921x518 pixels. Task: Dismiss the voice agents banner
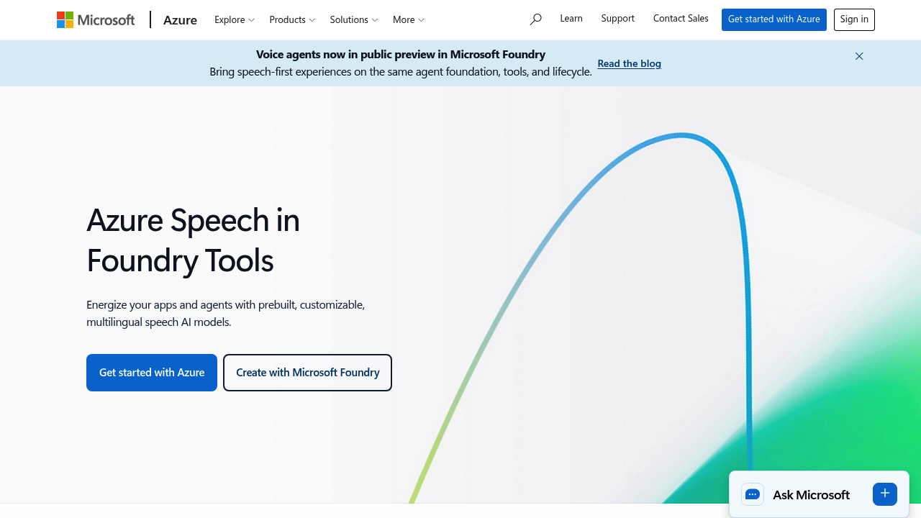pyautogui.click(x=859, y=56)
